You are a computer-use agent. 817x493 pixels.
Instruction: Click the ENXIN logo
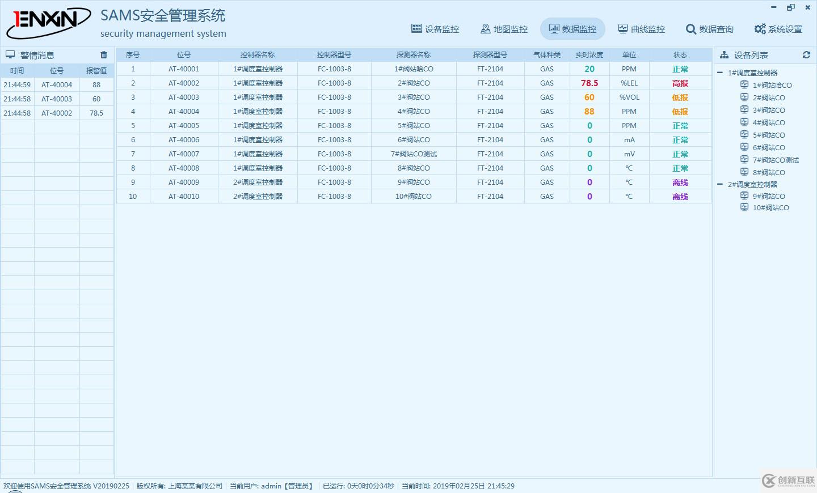pos(49,23)
